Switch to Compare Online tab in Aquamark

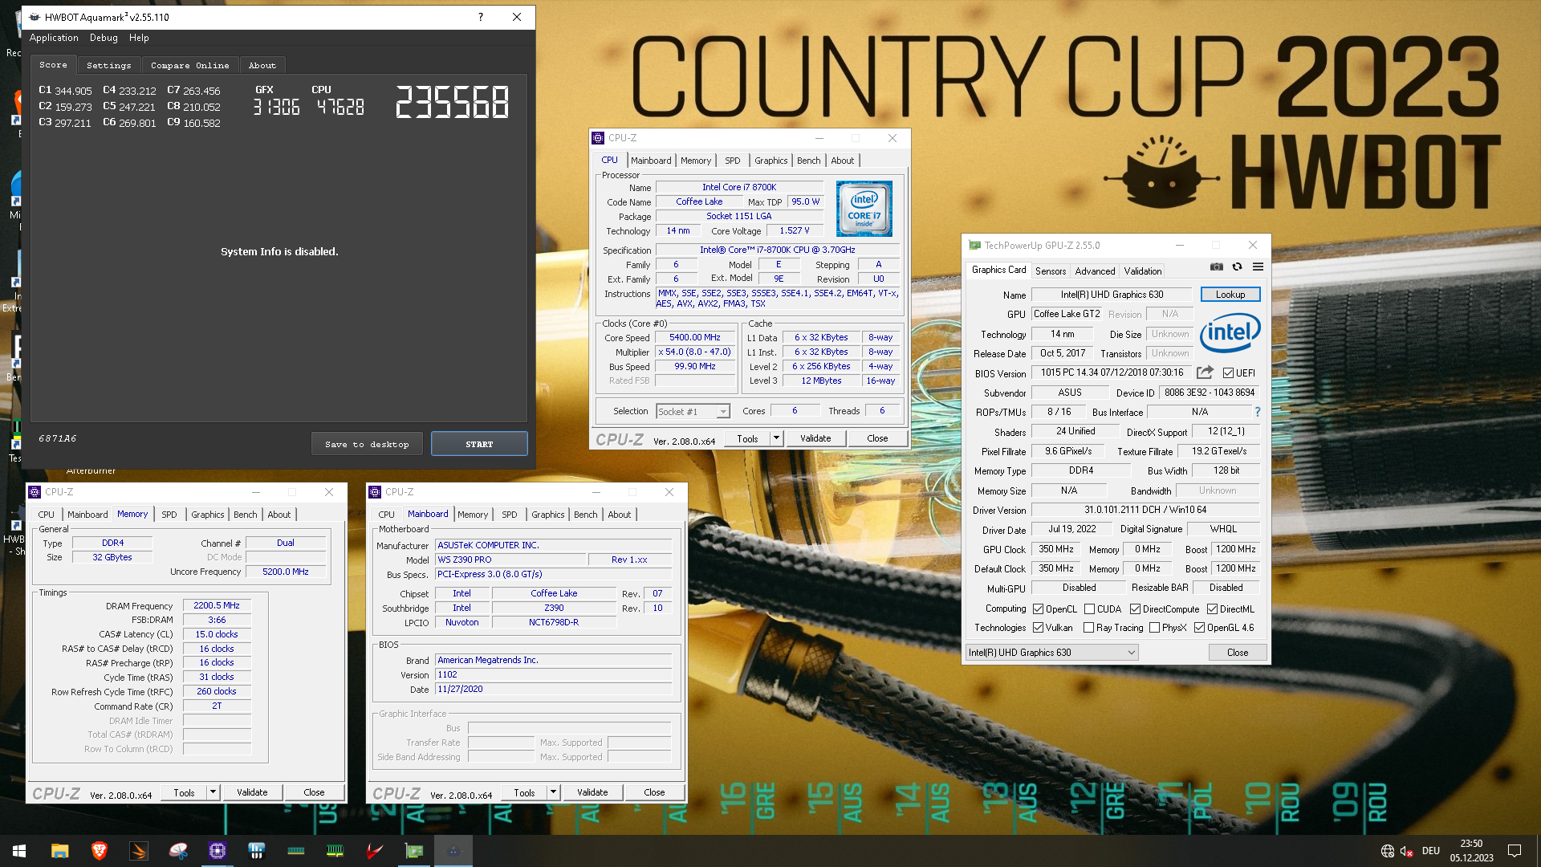pyautogui.click(x=190, y=66)
